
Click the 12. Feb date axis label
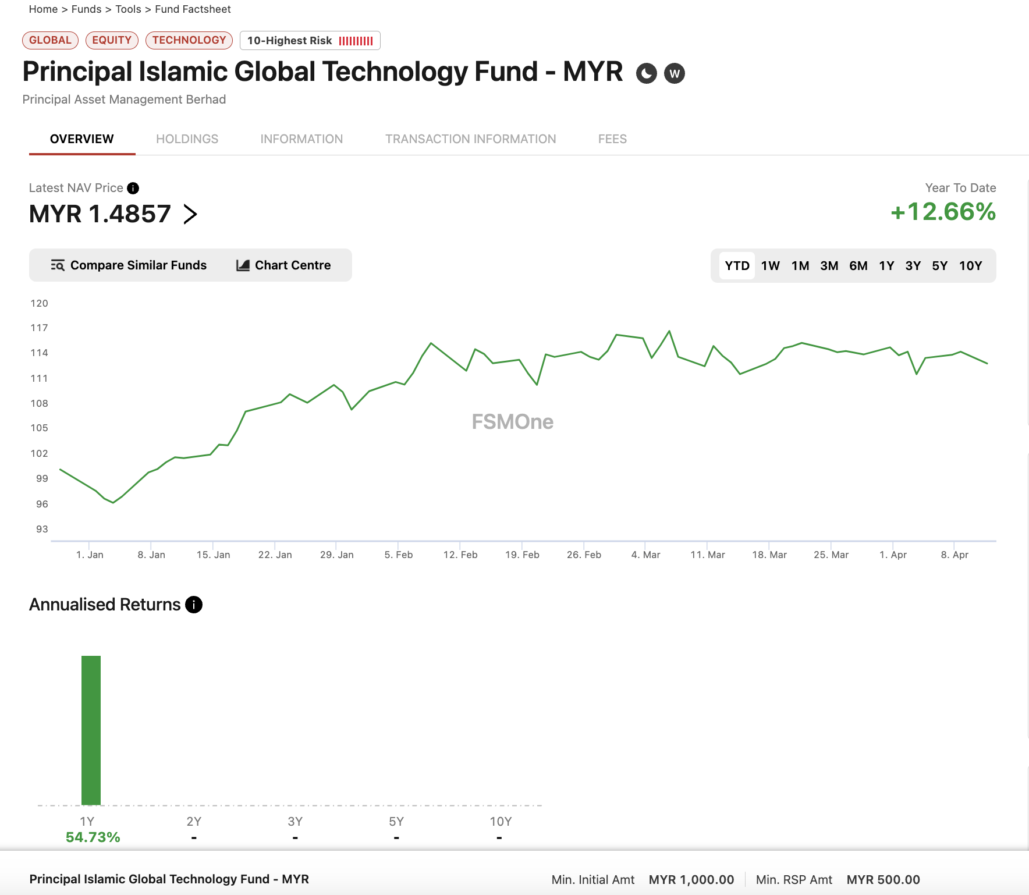[460, 555]
